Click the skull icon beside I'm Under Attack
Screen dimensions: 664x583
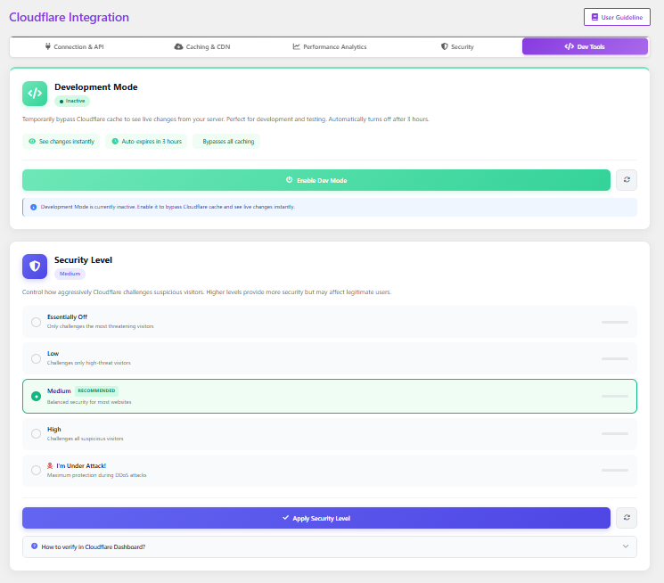tap(50, 465)
